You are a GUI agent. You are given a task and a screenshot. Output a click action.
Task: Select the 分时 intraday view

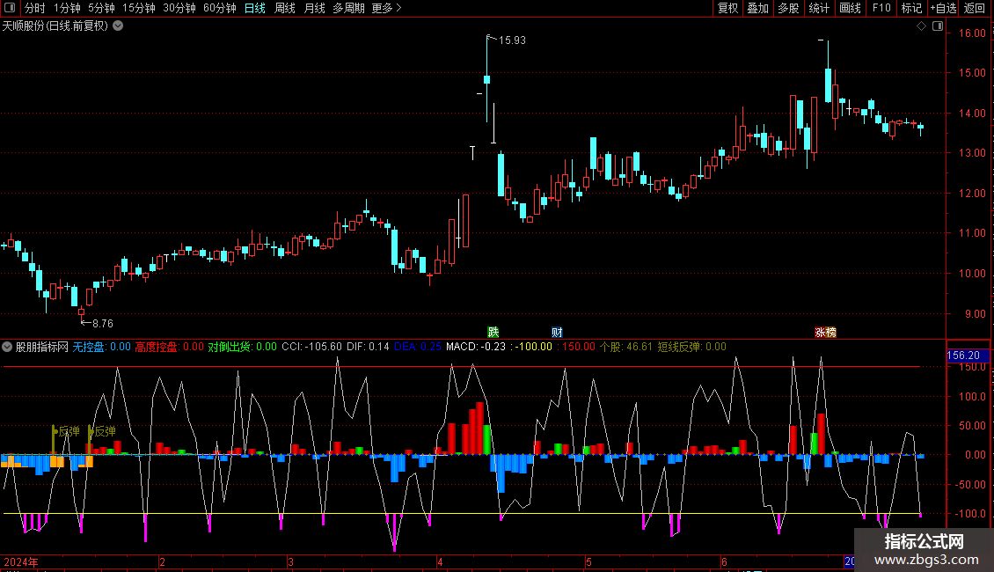tap(34, 8)
